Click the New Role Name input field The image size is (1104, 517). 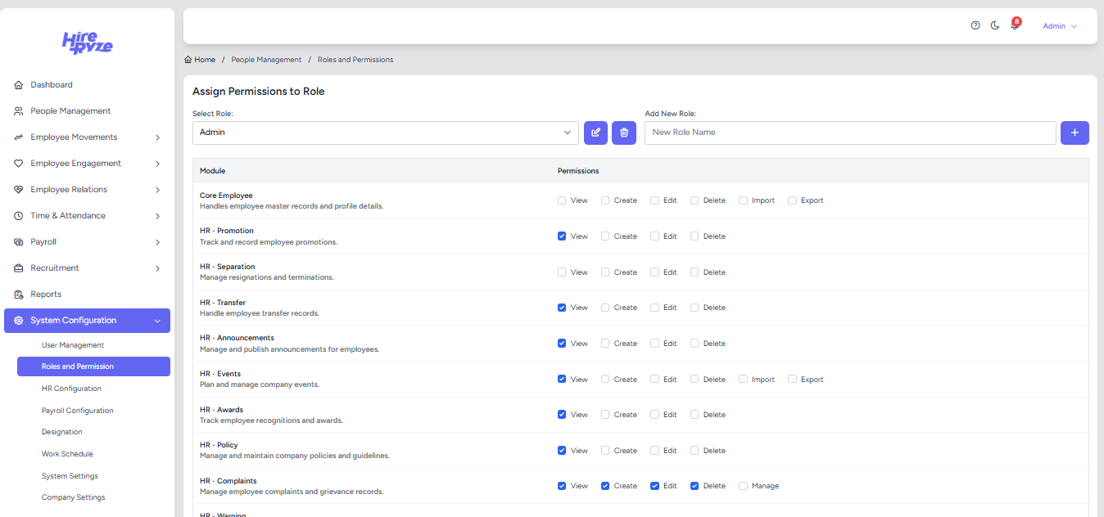849,133
